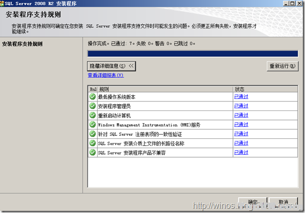Click the 隐藏详细信息(S) button
305x213 pixels.
(x=111, y=66)
